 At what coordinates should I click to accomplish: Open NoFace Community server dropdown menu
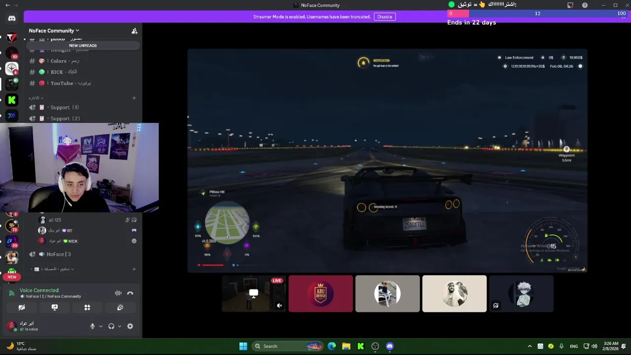54,31
